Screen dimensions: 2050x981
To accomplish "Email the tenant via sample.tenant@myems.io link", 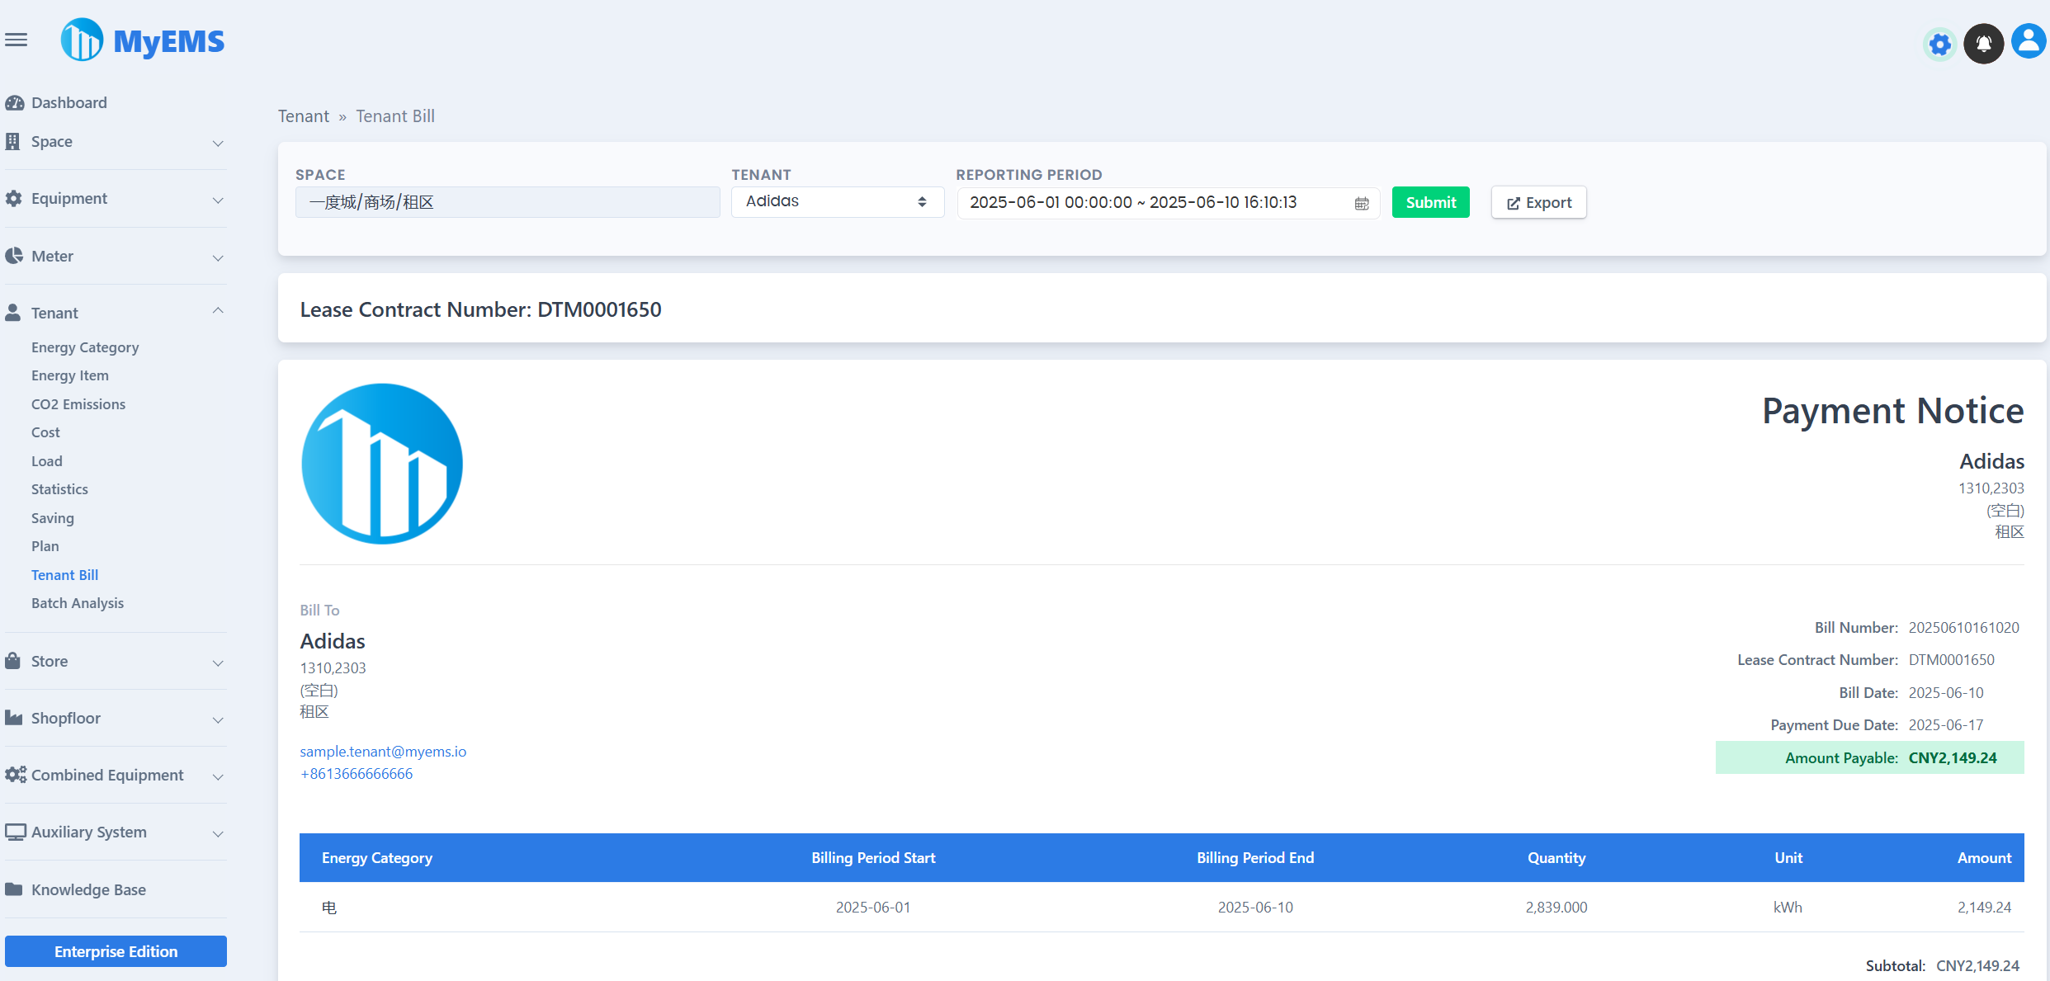I will [383, 752].
